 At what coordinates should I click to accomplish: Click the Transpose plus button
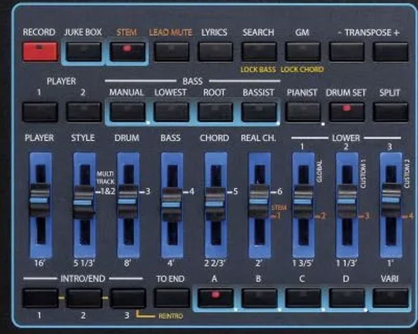coord(391,52)
